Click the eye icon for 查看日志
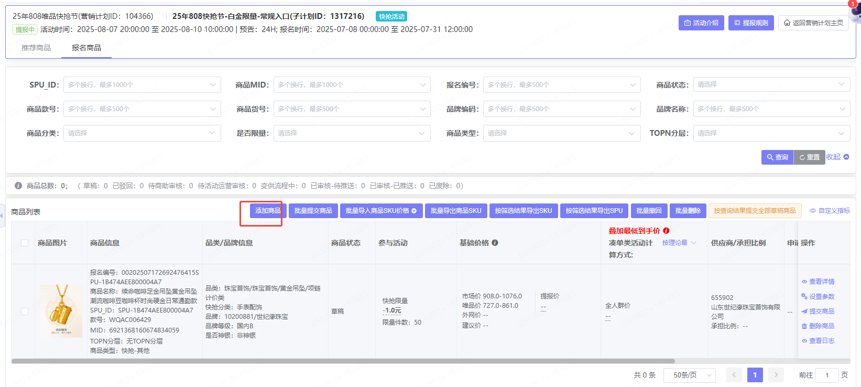The height and width of the screenshot is (387, 861). pyautogui.click(x=804, y=341)
